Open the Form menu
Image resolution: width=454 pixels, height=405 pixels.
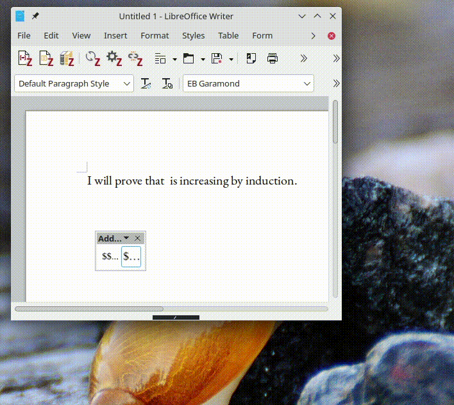pos(262,36)
